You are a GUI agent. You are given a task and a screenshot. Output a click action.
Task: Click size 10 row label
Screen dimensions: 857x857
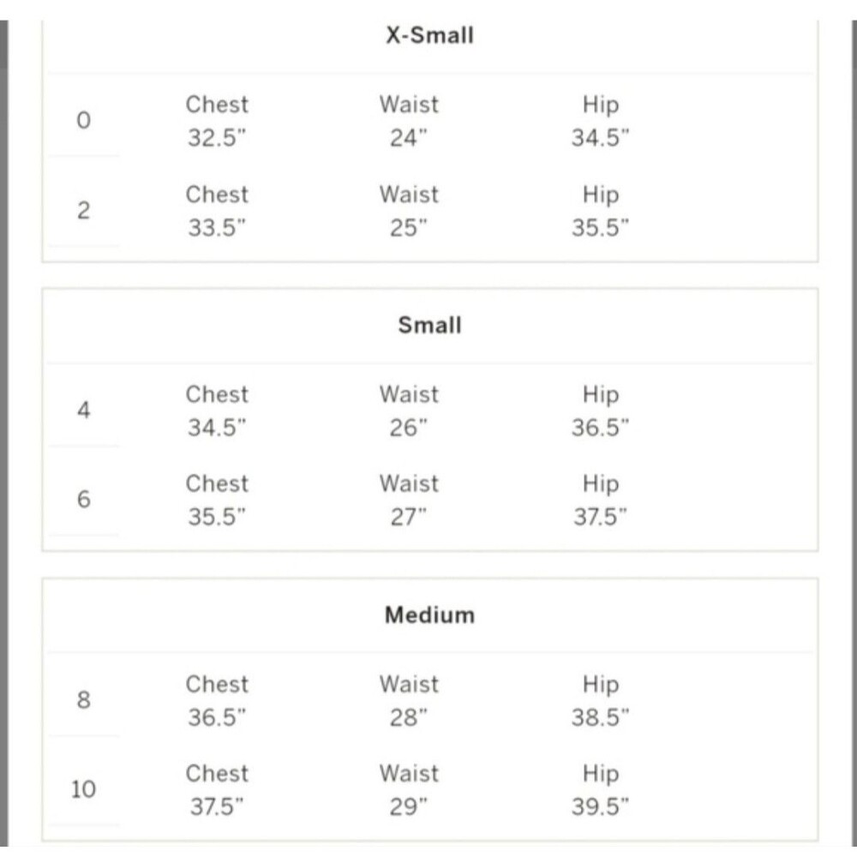pyautogui.click(x=83, y=789)
